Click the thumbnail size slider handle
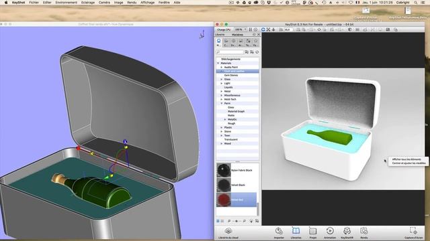Viewport: 430px width, 241px height. [236, 221]
